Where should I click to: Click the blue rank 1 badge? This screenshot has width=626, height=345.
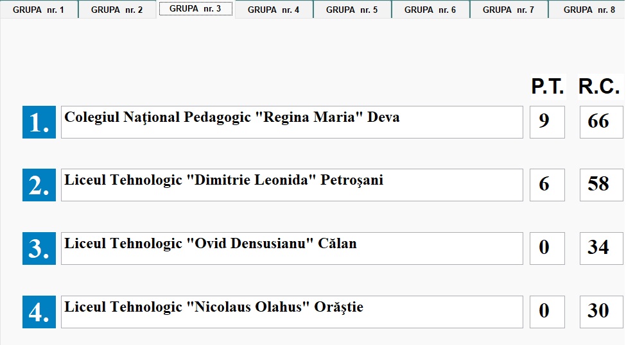point(39,122)
